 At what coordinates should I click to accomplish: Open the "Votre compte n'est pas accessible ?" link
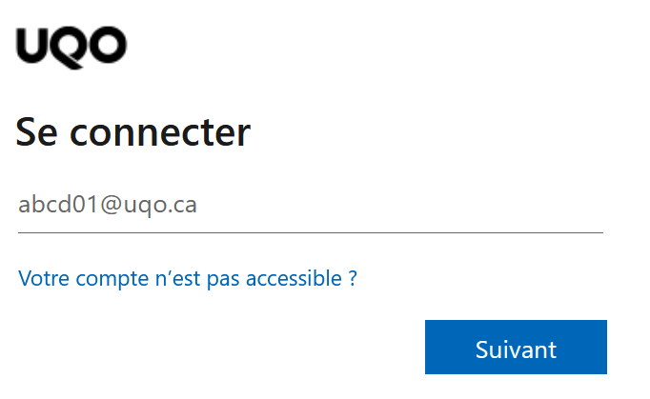(188, 279)
